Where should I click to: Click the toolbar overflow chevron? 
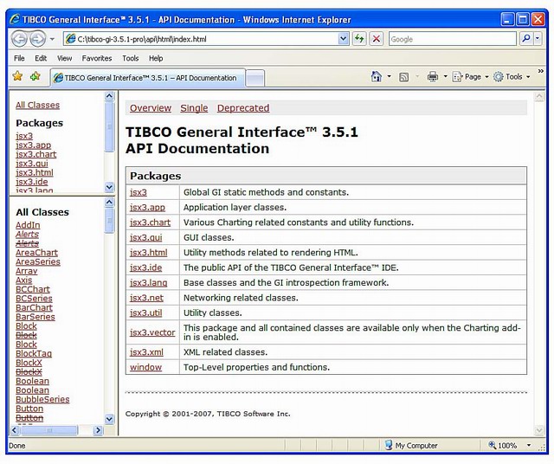540,71
